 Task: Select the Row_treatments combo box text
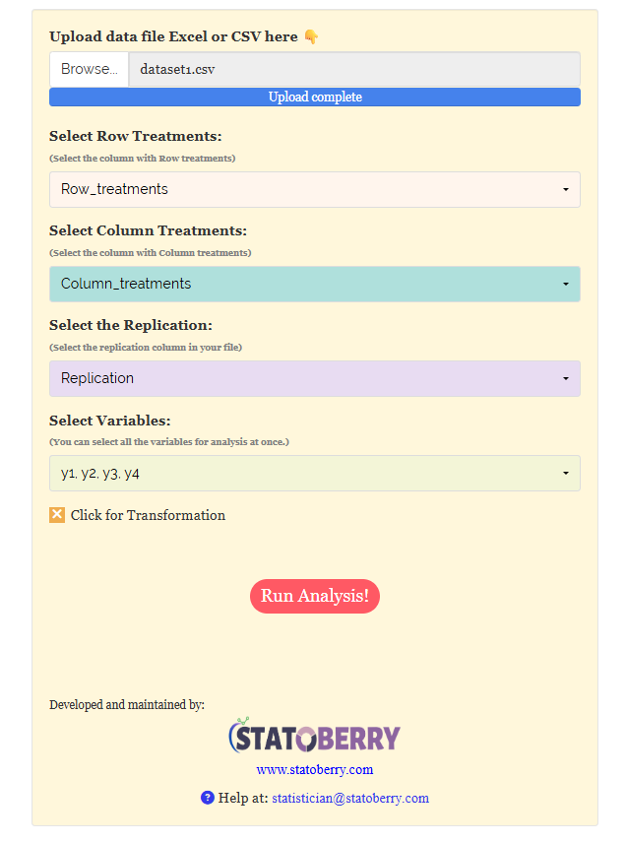point(114,189)
